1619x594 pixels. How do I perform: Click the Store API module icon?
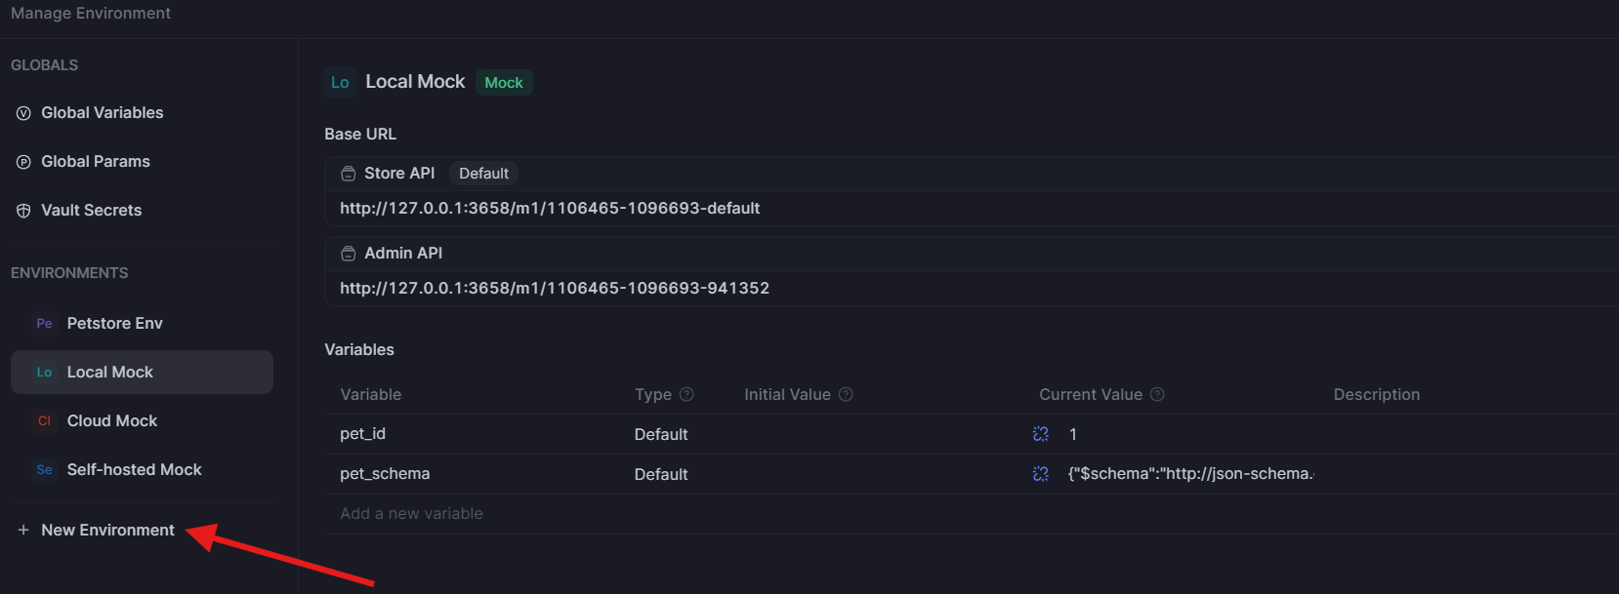(348, 174)
